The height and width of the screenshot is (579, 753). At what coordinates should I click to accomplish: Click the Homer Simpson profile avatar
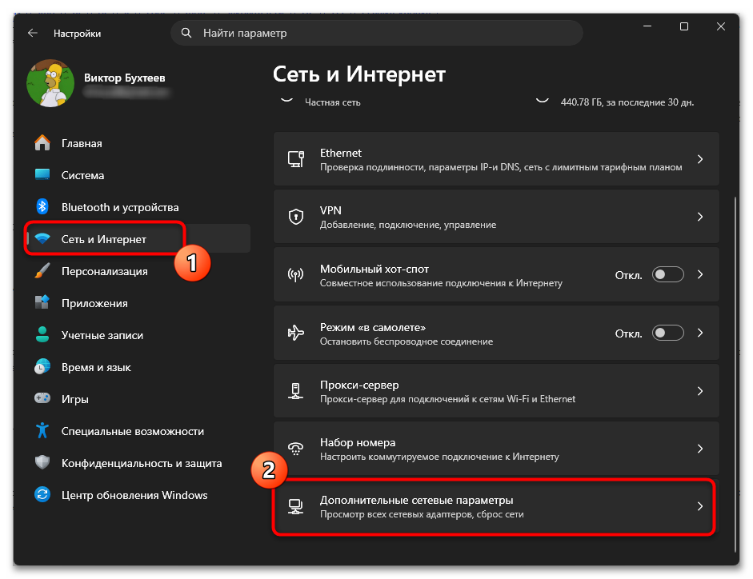(x=50, y=83)
